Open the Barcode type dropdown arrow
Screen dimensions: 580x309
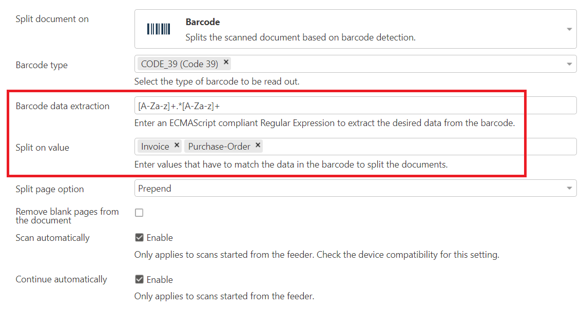coord(569,64)
